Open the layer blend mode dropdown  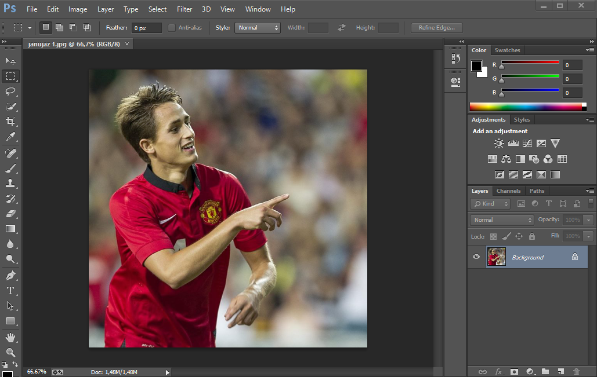coord(502,220)
